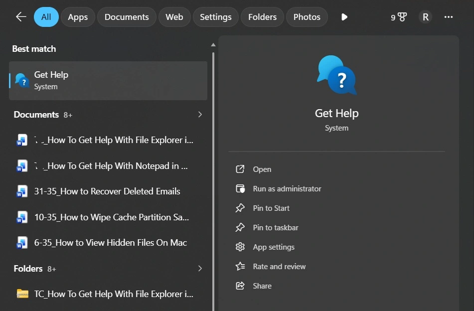Expand Documents results with chevron

click(x=200, y=114)
